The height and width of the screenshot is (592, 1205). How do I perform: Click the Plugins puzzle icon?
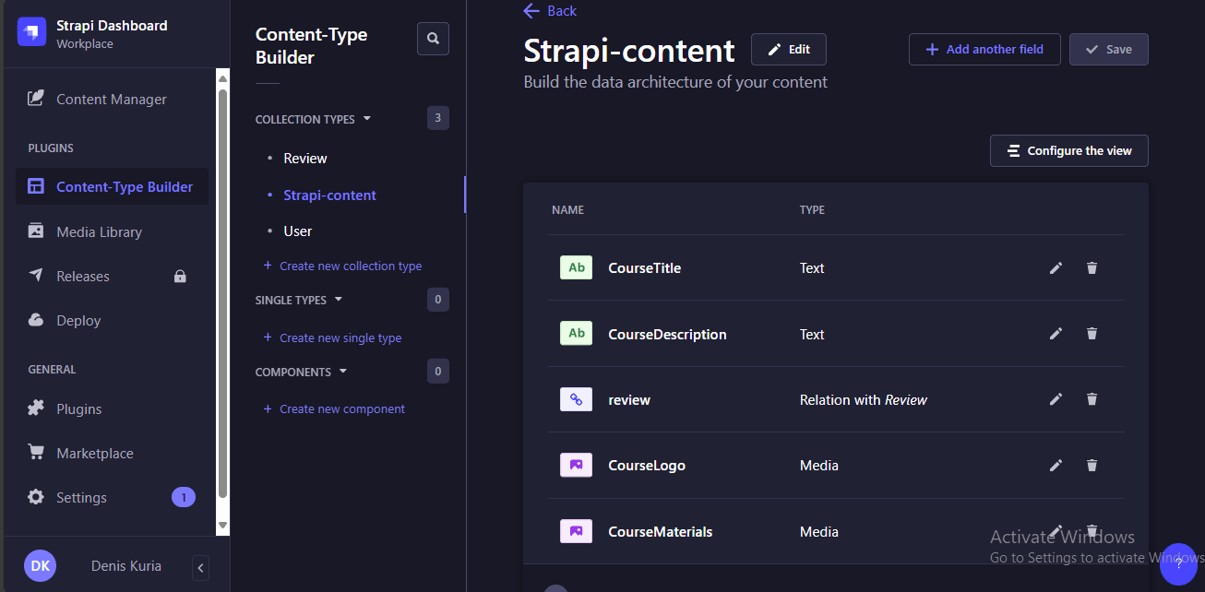pos(36,408)
